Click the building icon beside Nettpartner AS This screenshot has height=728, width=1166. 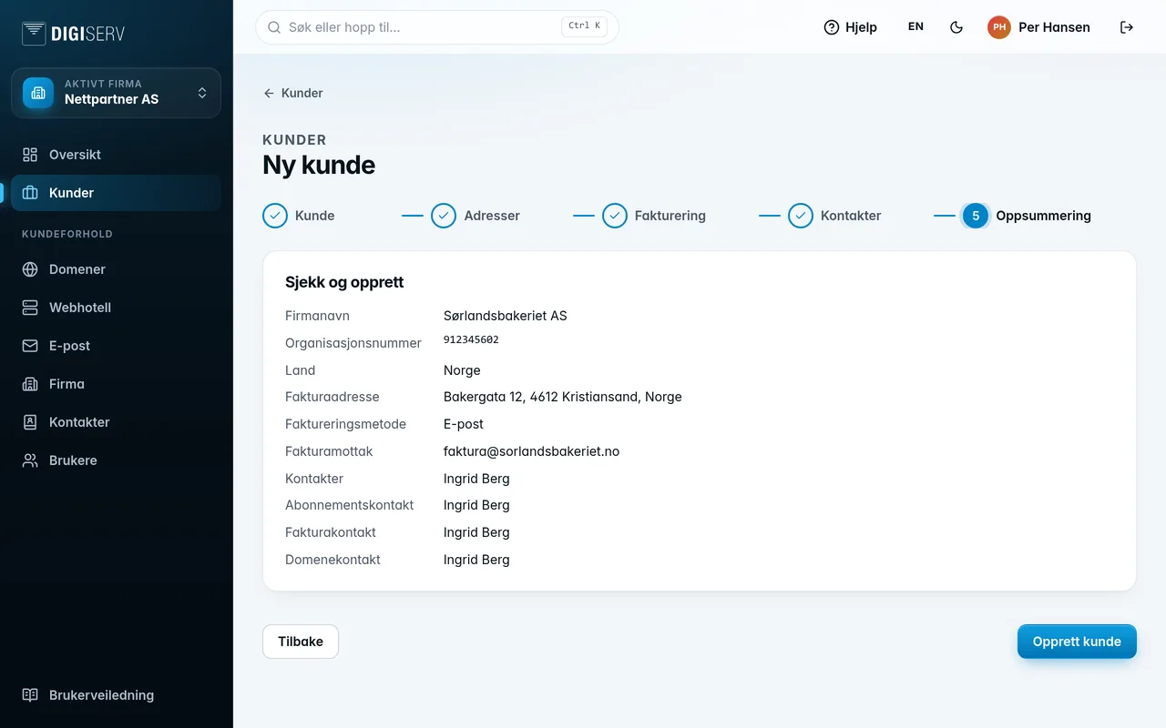click(38, 93)
